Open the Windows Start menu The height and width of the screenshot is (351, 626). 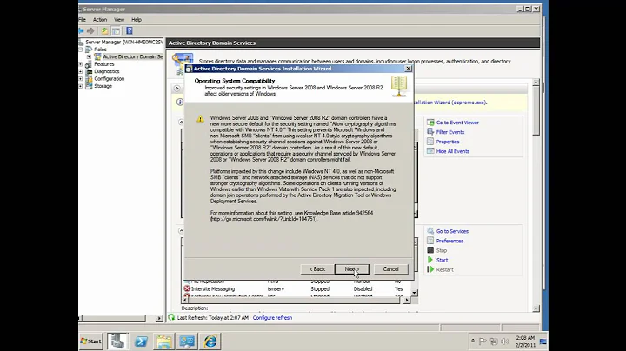91,341
